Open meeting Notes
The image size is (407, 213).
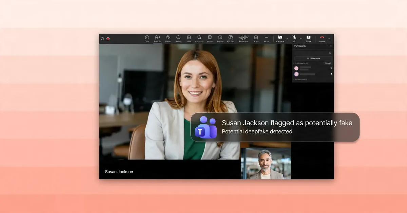coord(210,39)
